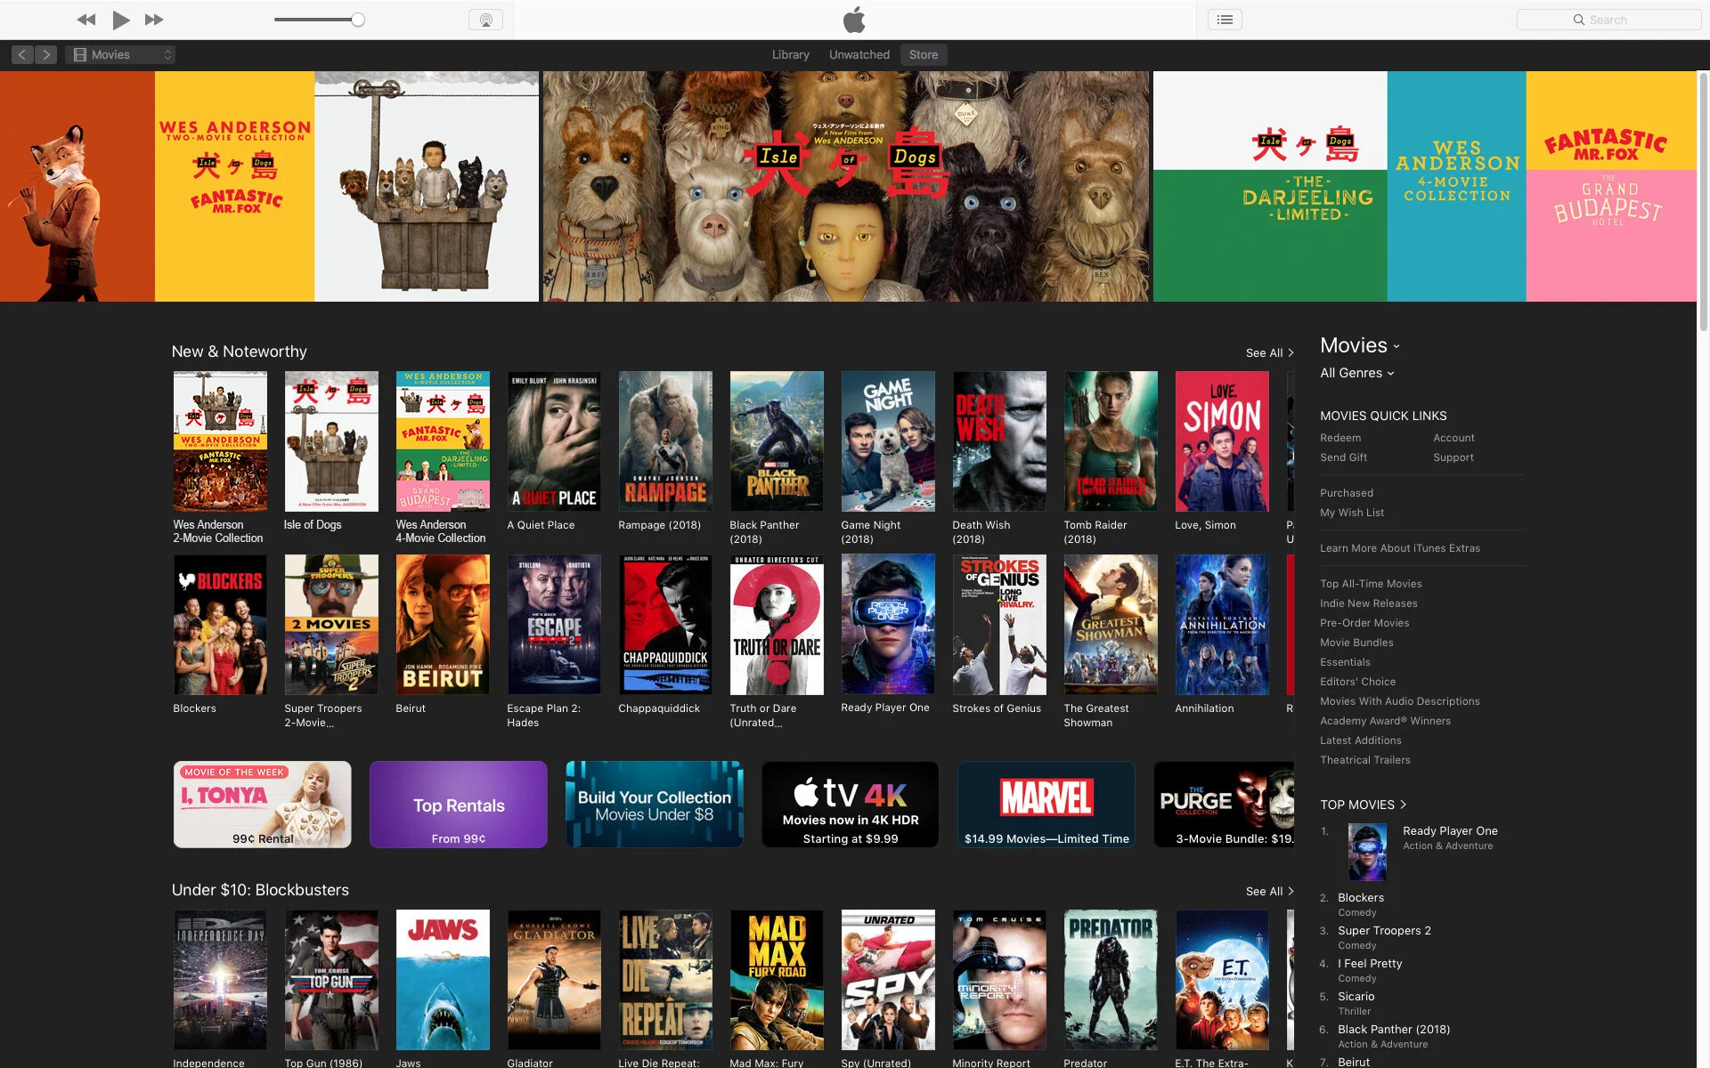Screen dimensions: 1710x1068
Task: Open Indie New Releases link
Action: 1369,603
